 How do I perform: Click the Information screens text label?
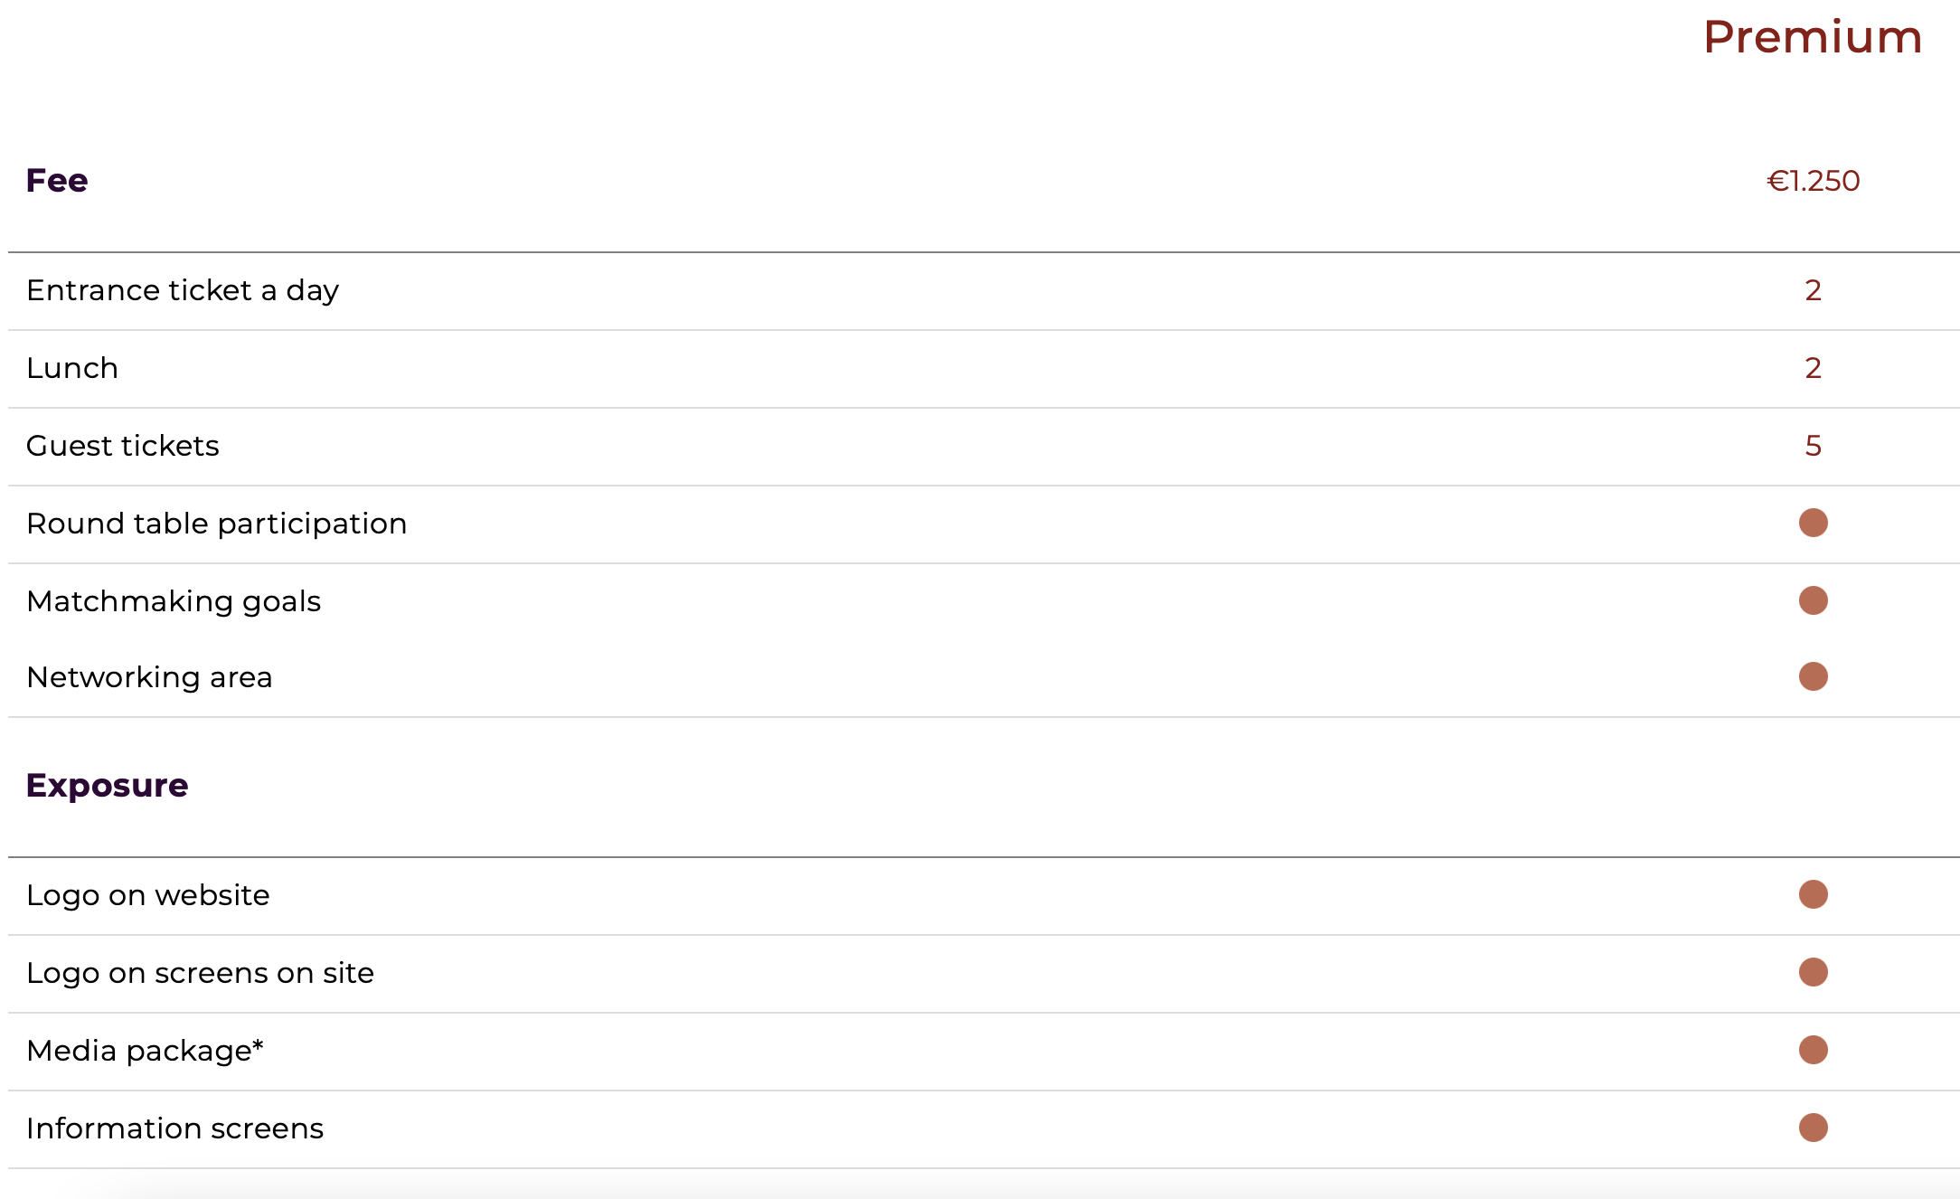174,1128
